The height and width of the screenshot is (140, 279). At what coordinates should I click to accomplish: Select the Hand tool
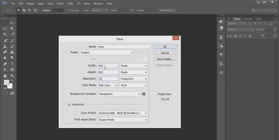[5, 76]
